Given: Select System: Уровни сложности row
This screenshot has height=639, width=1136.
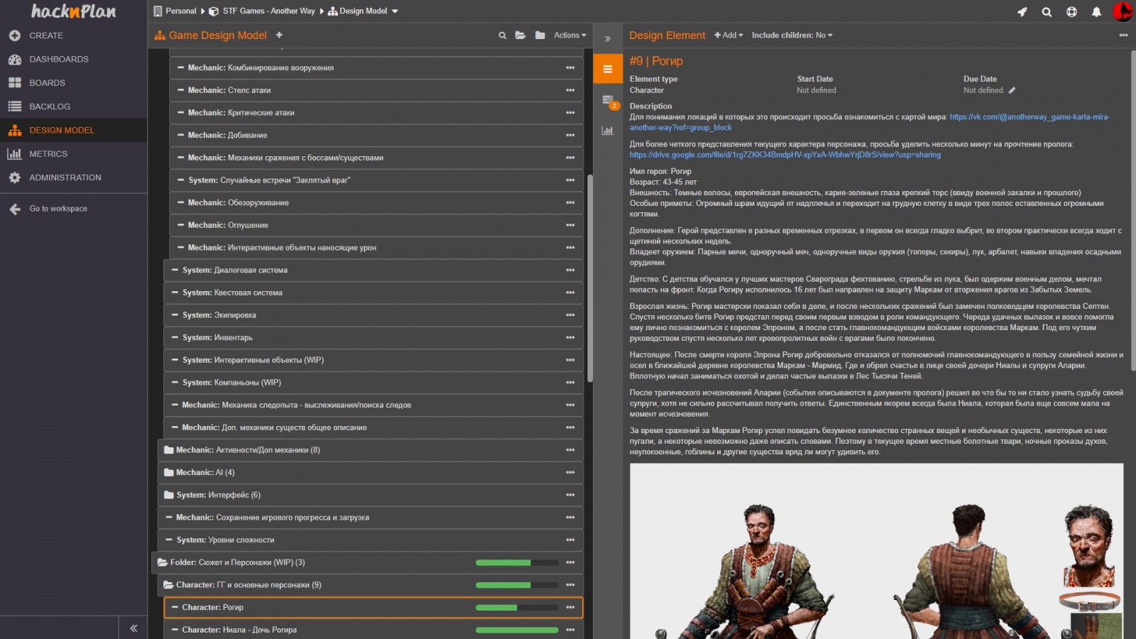Looking at the screenshot, I should [x=371, y=540].
